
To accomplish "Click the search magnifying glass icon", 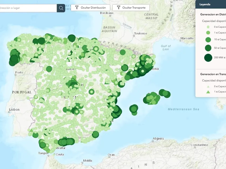I will (61, 8).
